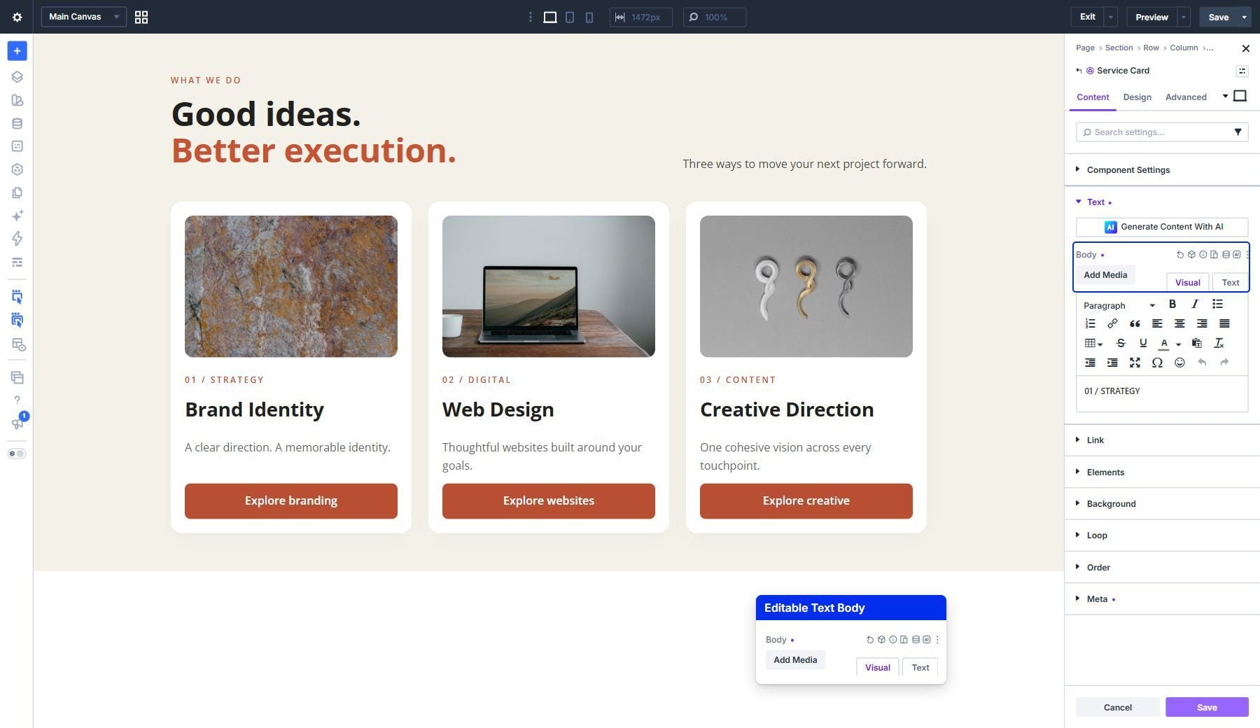This screenshot has width=1260, height=728.
Task: Switch to the tablet view icon
Action: (570, 17)
